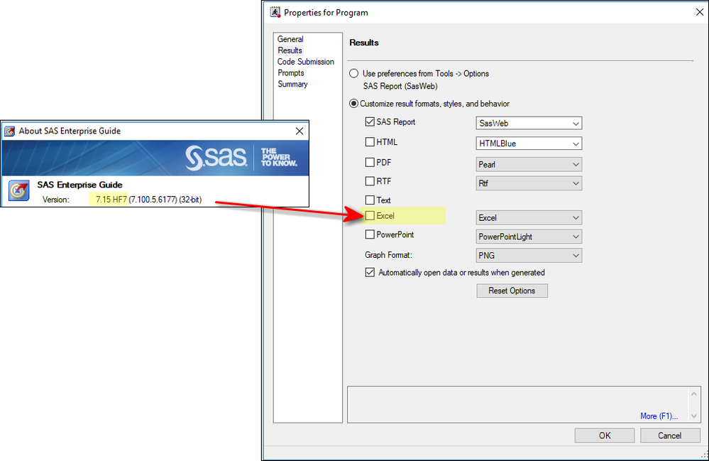Click the Cancel button
The width and height of the screenshot is (709, 461).
tap(670, 435)
